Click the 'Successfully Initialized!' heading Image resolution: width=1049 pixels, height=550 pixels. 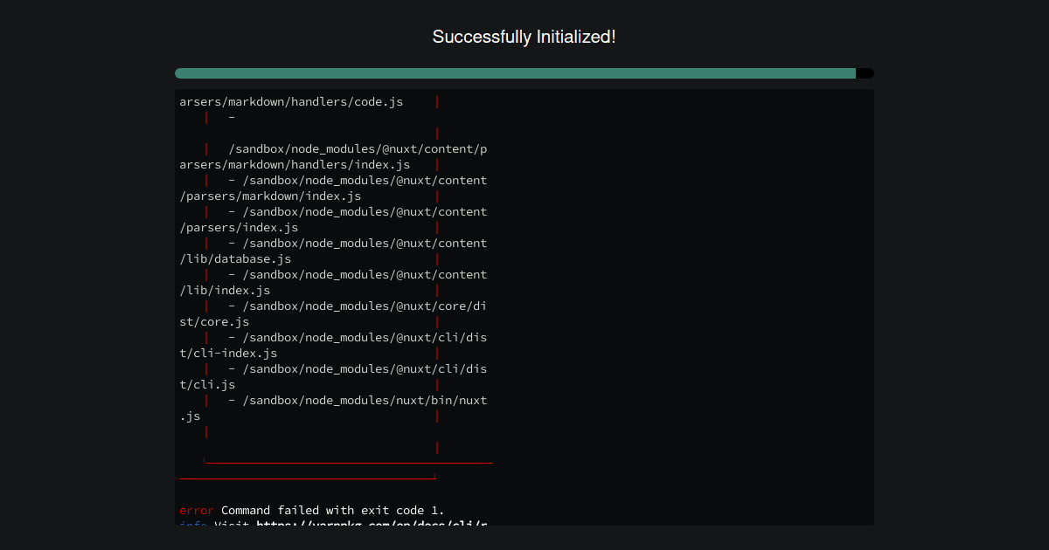coord(524,37)
